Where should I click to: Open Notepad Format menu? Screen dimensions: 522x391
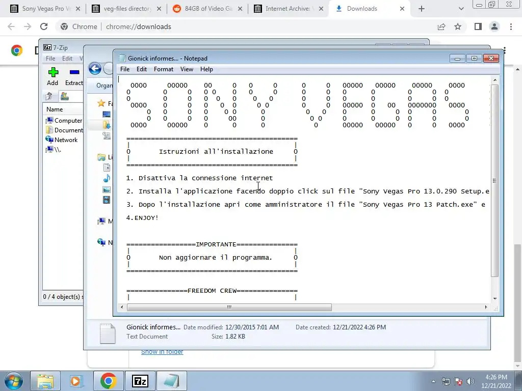pyautogui.click(x=164, y=69)
